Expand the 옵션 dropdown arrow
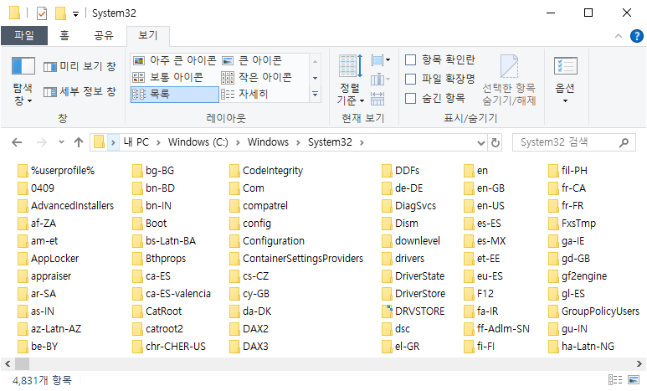This screenshot has width=647, height=391. tap(565, 100)
